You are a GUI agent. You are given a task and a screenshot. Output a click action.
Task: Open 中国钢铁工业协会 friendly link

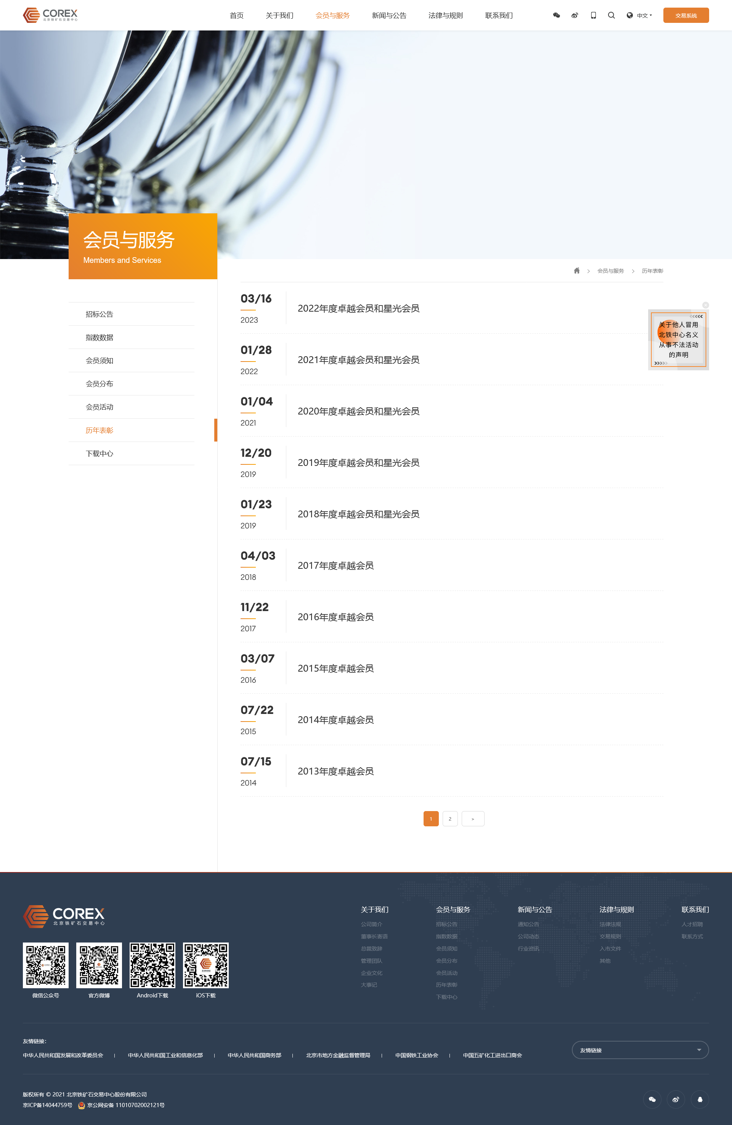tap(416, 1055)
